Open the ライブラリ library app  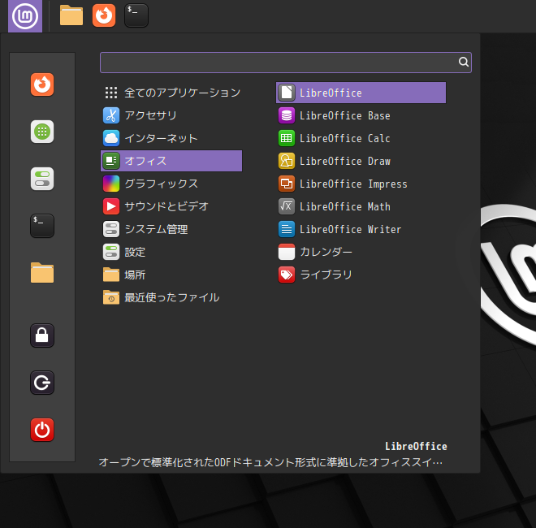(361, 275)
